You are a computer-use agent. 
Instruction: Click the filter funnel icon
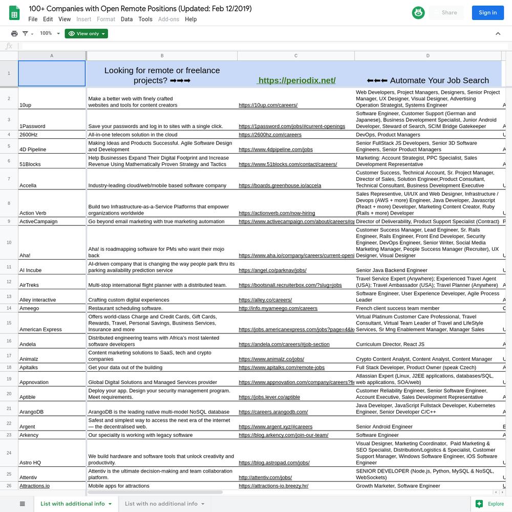coord(25,34)
